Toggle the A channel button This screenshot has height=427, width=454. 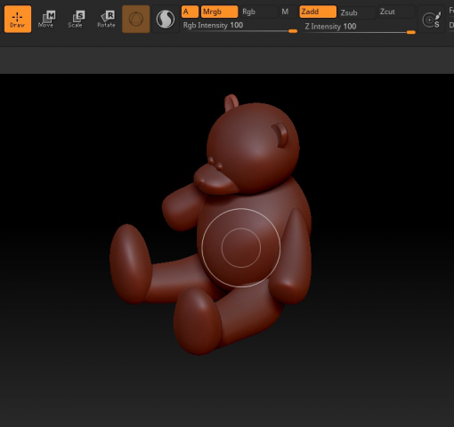[x=190, y=12]
